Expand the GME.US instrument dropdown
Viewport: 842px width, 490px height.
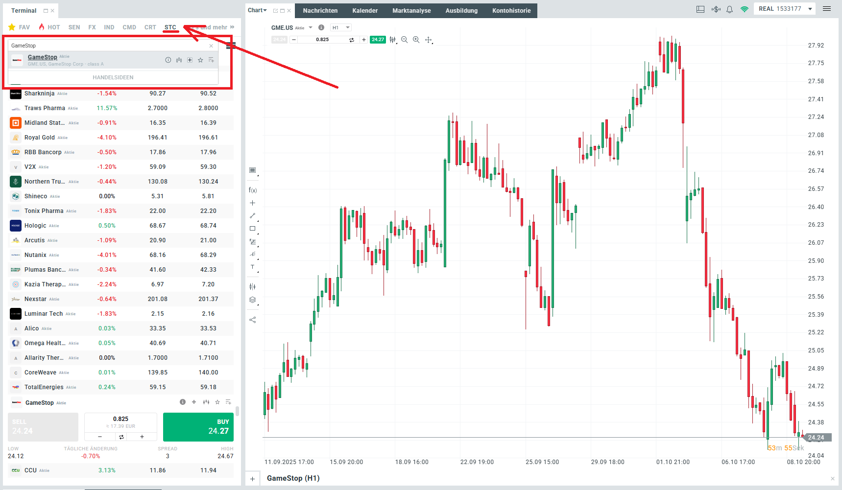point(311,27)
